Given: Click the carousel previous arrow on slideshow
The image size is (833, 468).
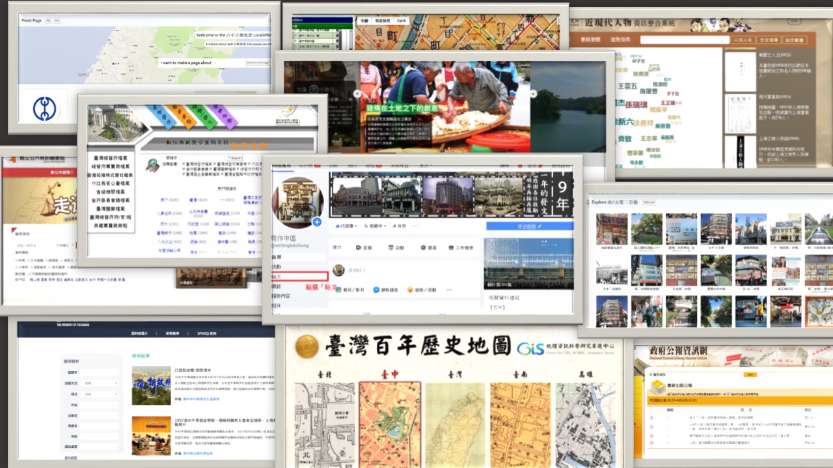Looking at the screenshot, I should (356, 94).
